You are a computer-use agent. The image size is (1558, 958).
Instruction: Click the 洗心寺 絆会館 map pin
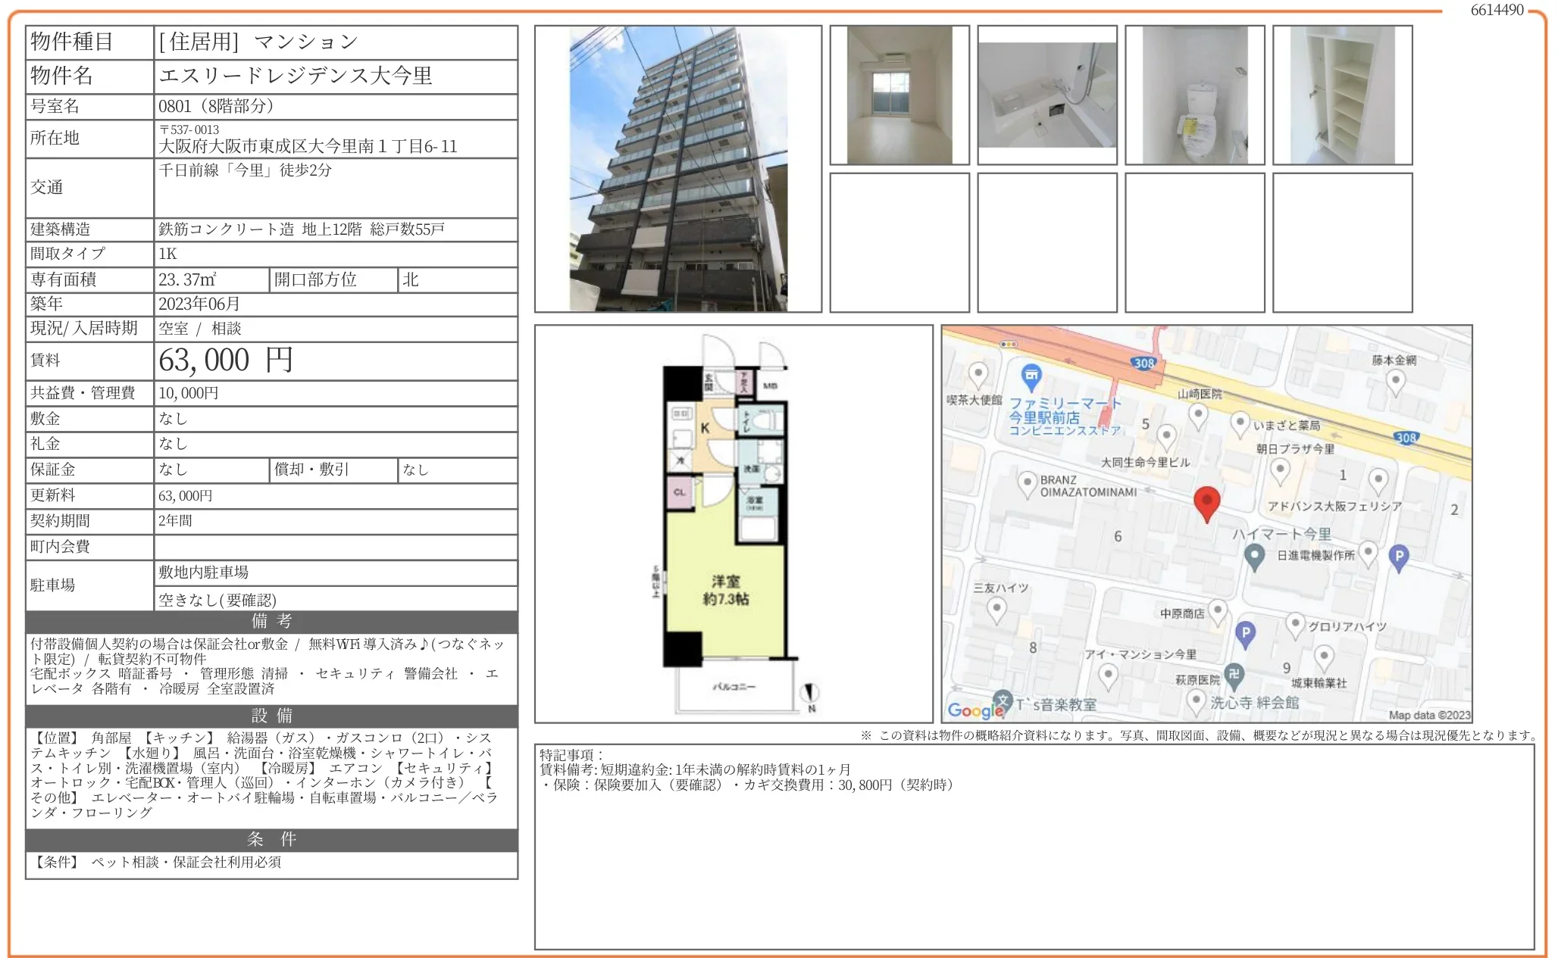coord(1196,700)
